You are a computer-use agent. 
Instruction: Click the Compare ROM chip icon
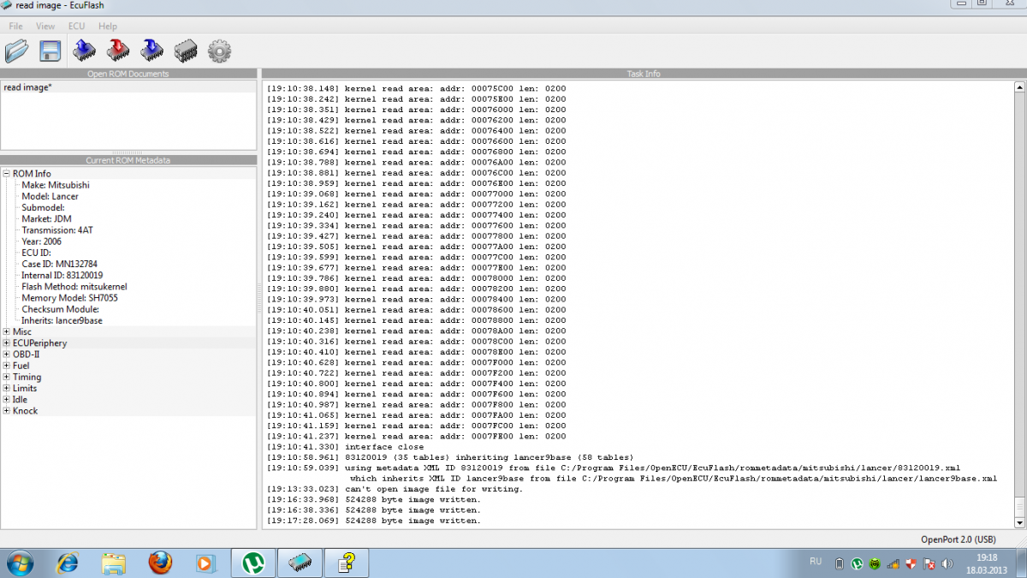(186, 51)
